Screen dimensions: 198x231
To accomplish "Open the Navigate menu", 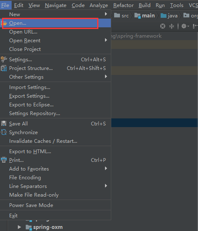I will pyautogui.click(x=56, y=5).
